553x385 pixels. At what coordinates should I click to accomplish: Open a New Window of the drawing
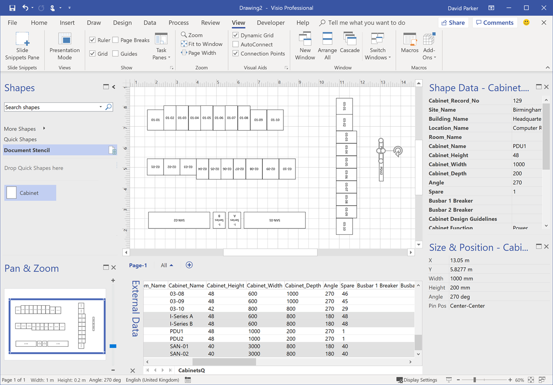305,45
